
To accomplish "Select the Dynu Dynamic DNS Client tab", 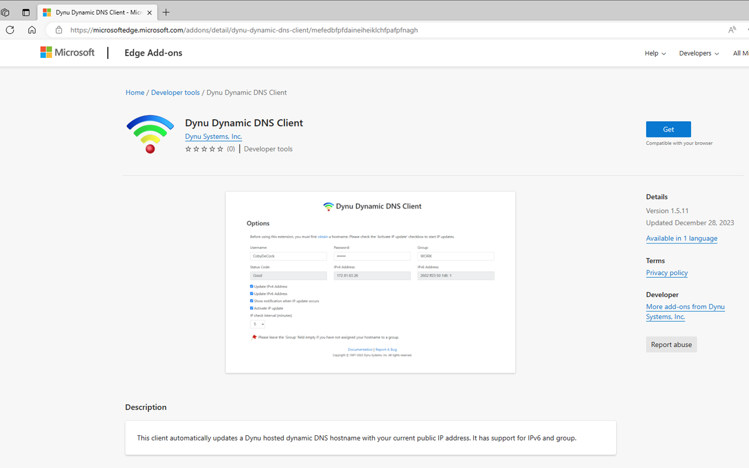I will pos(97,12).
